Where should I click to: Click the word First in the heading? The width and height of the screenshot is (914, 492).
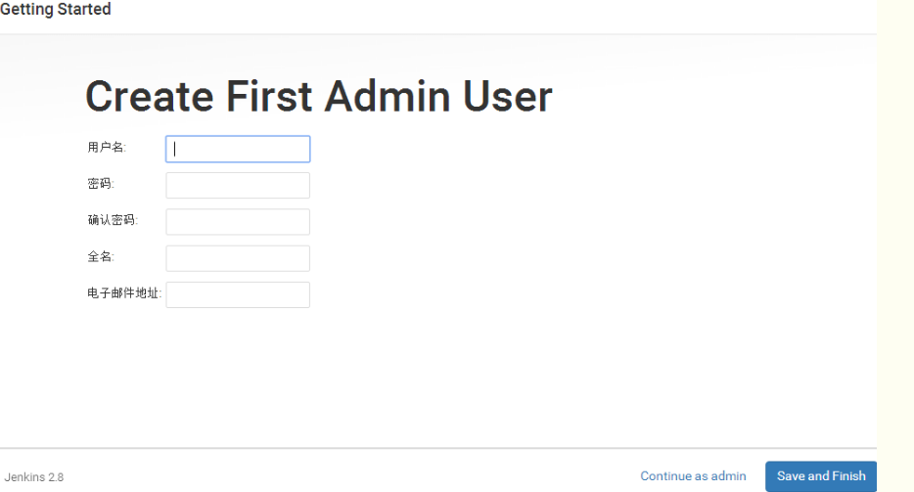point(268,97)
